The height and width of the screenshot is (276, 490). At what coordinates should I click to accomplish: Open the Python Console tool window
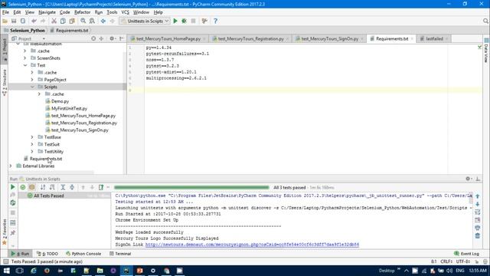83,254
